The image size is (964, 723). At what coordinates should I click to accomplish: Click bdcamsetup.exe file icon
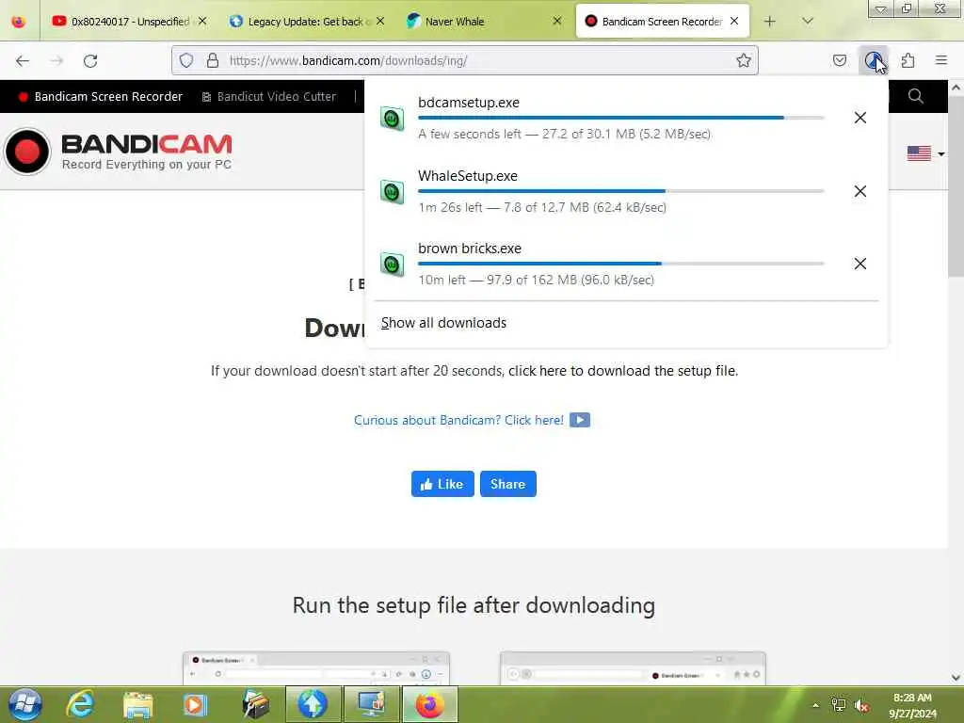pyautogui.click(x=393, y=118)
